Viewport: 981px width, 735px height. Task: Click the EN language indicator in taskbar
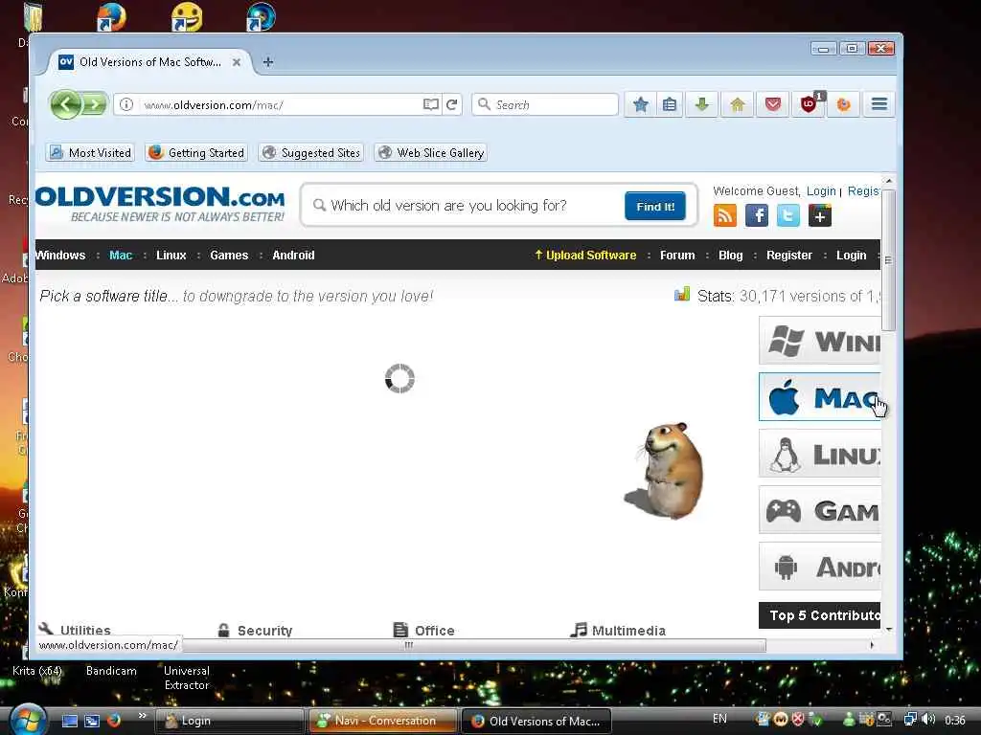click(x=719, y=719)
